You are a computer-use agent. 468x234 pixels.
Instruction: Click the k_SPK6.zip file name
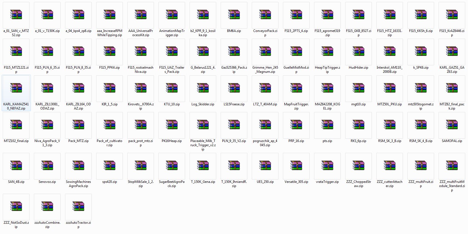coord(421,68)
